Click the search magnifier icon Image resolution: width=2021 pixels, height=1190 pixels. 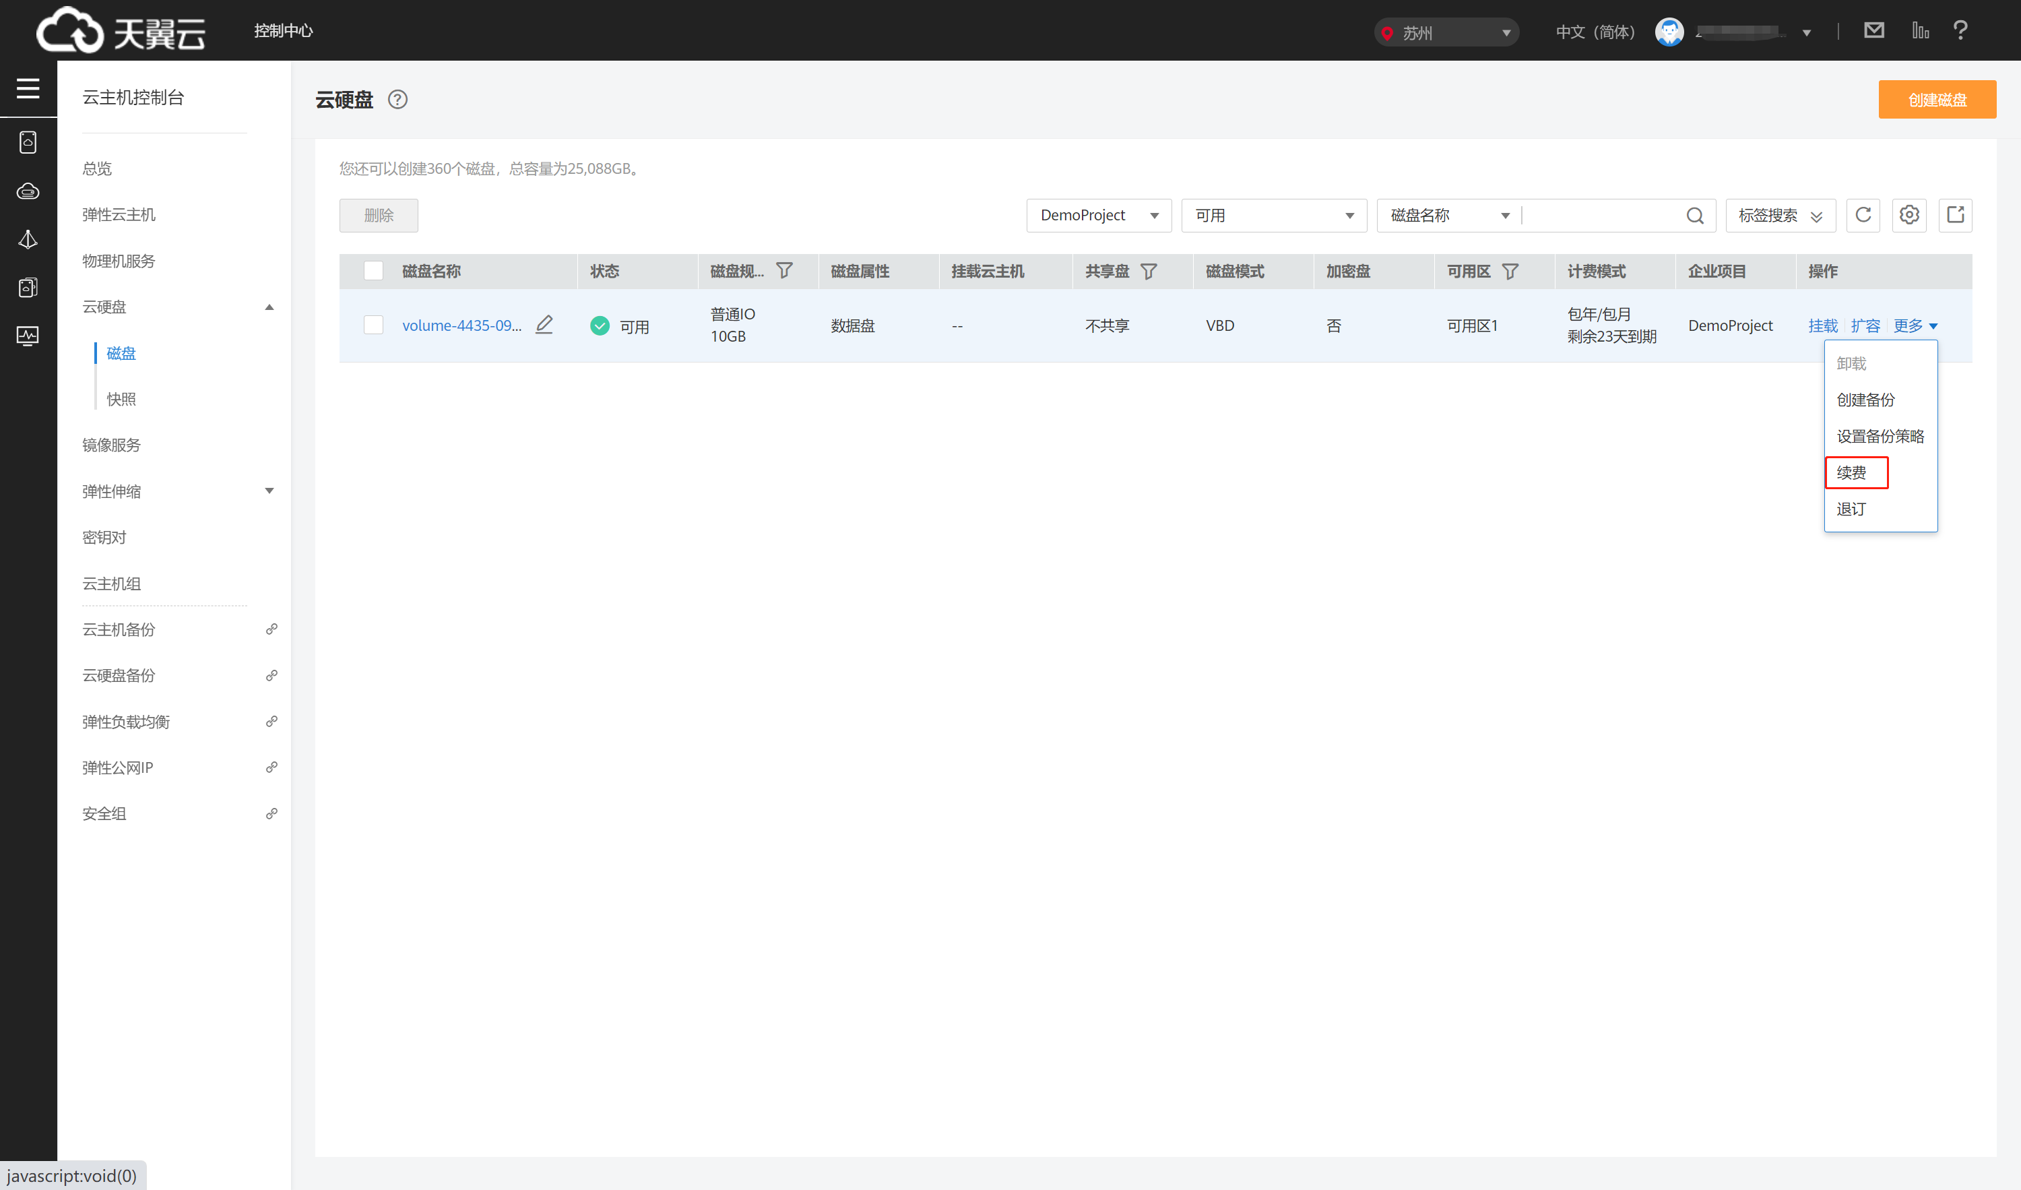pos(1694,216)
